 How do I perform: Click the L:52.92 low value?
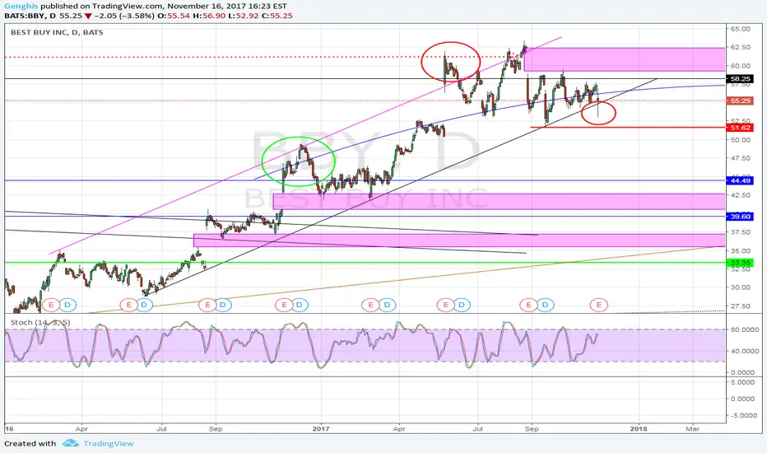point(243,16)
